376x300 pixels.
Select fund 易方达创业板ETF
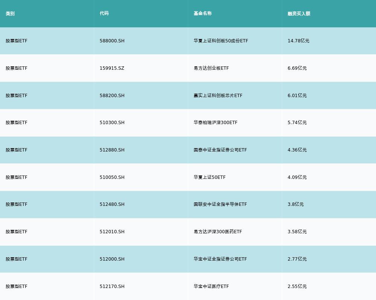(x=211, y=68)
